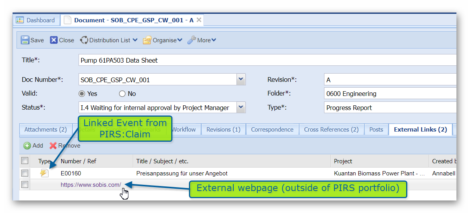Open Distribution List via its icon
Screen dimensions: 469x213
84,40
